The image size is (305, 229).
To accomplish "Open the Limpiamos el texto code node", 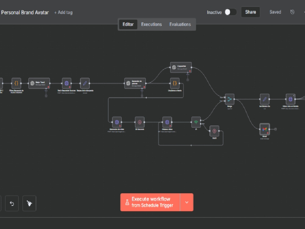I will [175, 83].
